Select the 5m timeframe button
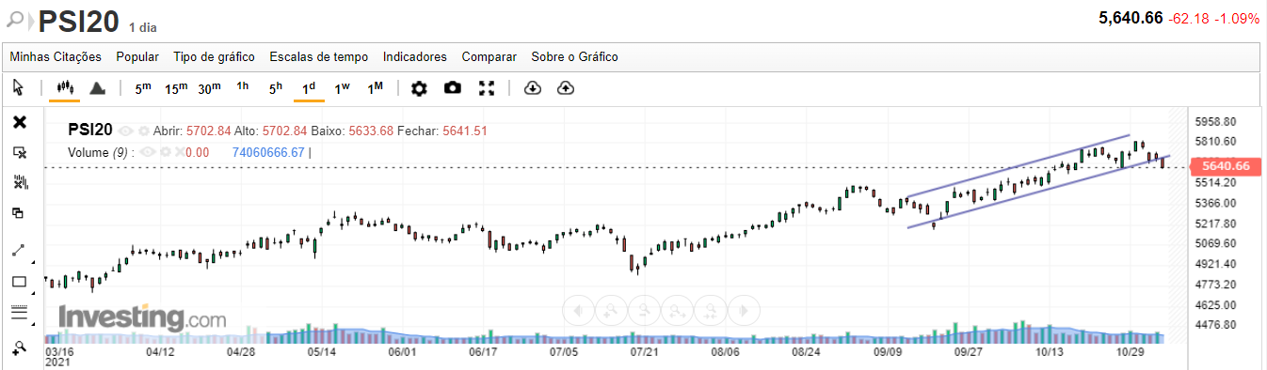 tap(143, 87)
